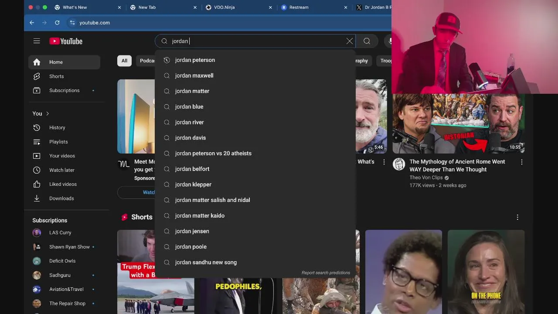Select suggestion jordan maxwell
This screenshot has height=314, width=558.
[255, 75]
